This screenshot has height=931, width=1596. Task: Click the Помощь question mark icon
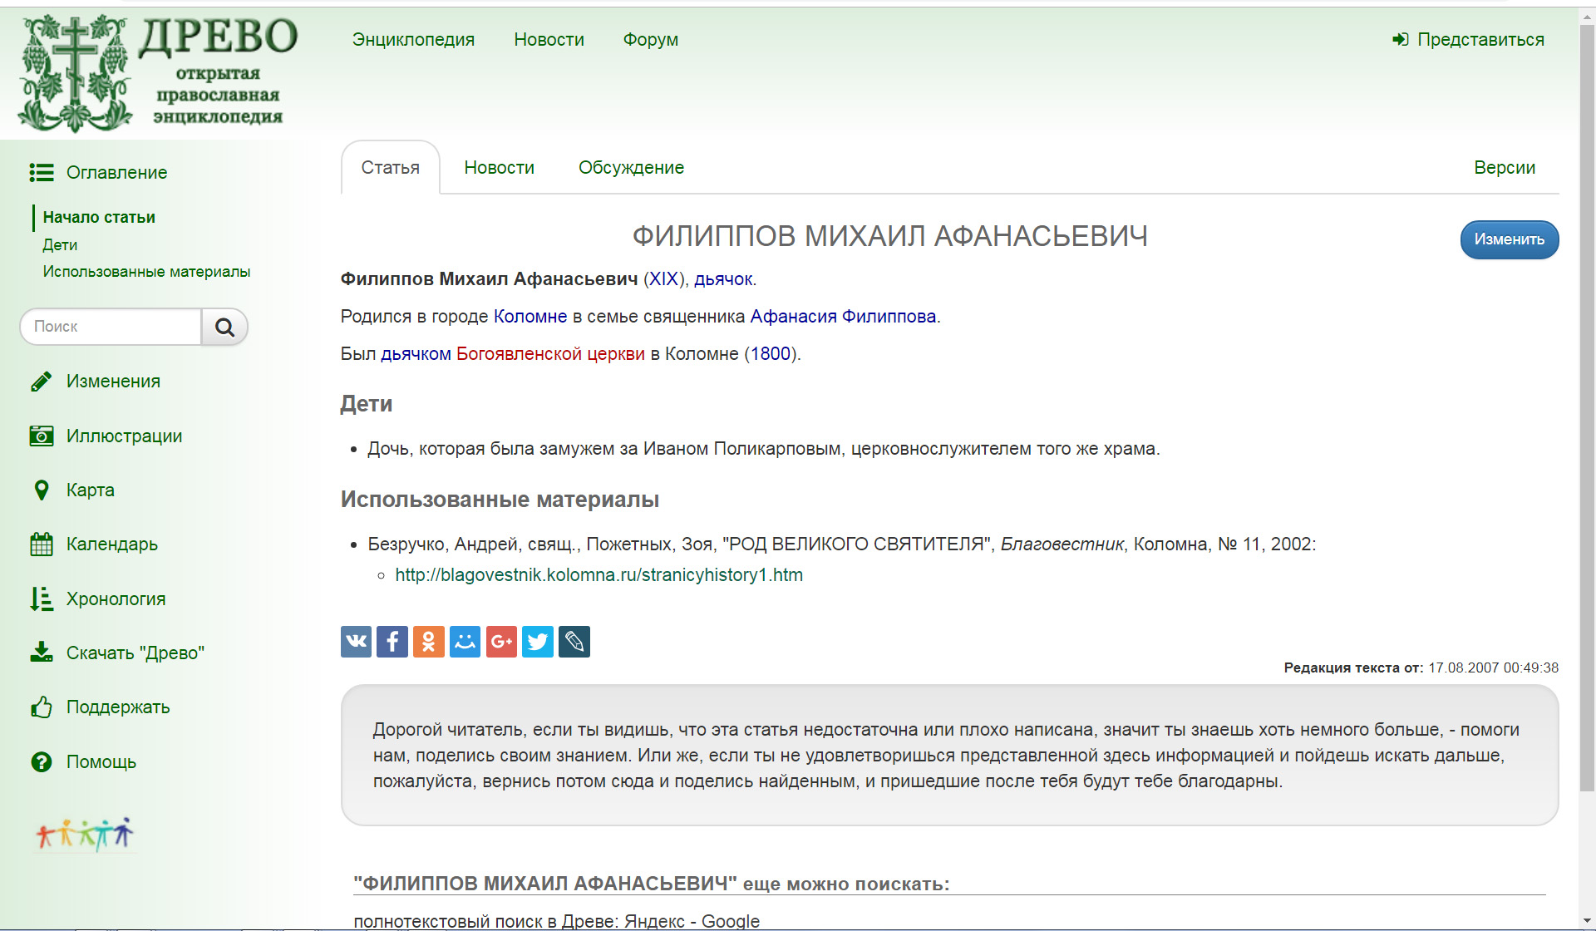coord(42,761)
